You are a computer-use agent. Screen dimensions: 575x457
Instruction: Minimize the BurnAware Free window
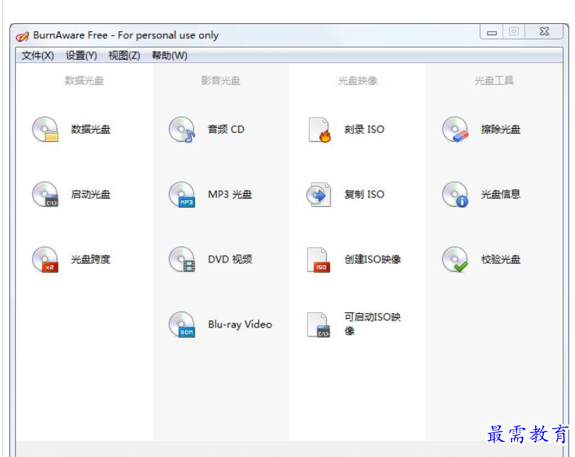coord(492,33)
